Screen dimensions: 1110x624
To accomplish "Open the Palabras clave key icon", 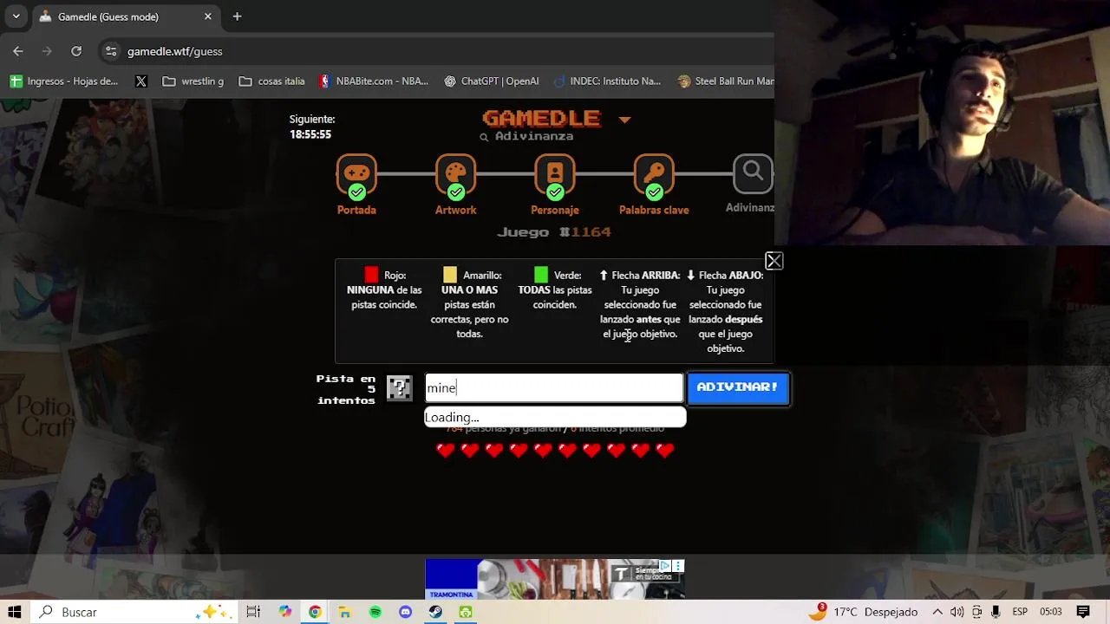I will pyautogui.click(x=654, y=175).
